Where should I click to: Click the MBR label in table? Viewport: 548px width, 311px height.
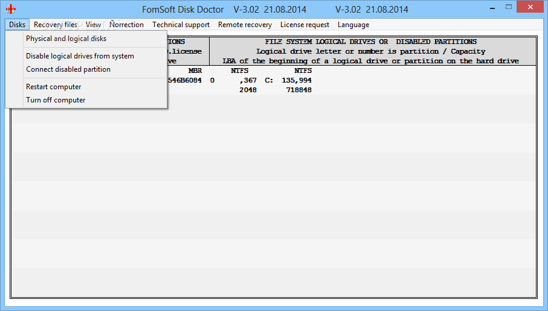coord(195,71)
